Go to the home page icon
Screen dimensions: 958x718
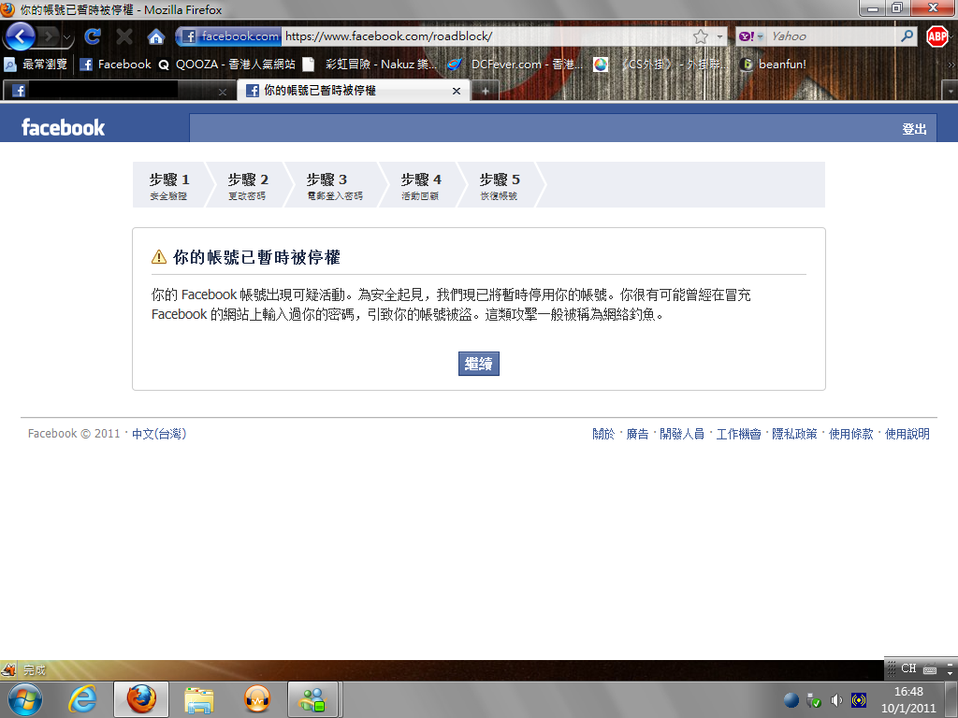pos(156,36)
